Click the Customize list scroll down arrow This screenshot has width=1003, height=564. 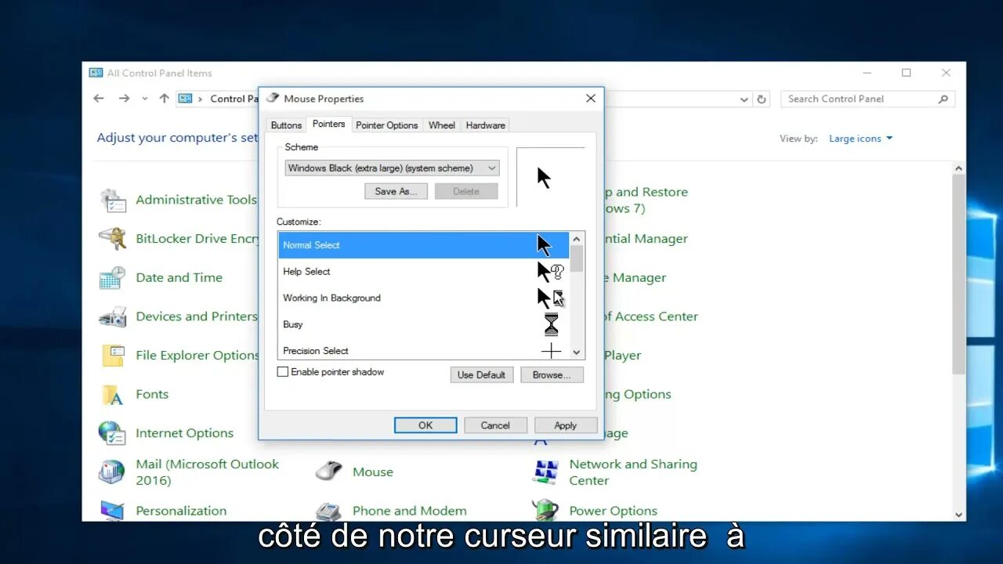point(577,352)
